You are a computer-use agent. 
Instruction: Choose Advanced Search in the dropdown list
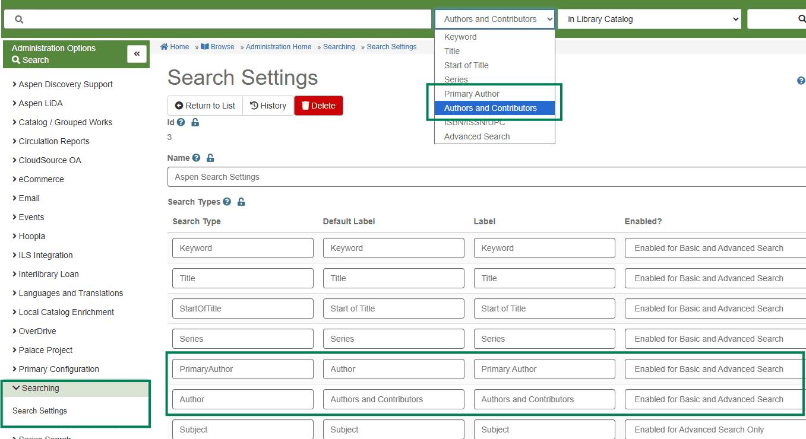coord(494,136)
